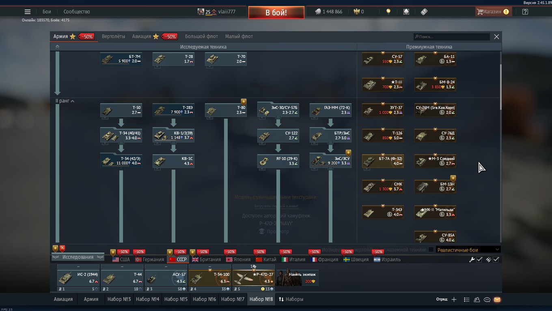Screen dimensions: 552x311
Task: Open the lightbulb hints icon
Action: click(388, 12)
